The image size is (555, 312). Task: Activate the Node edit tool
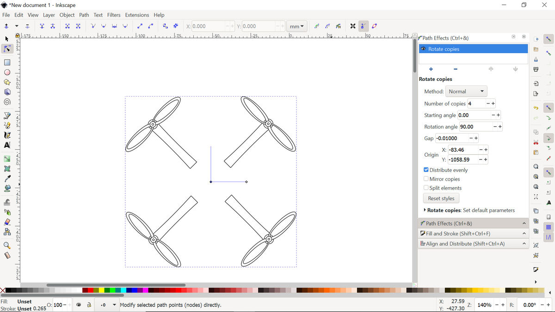7,49
